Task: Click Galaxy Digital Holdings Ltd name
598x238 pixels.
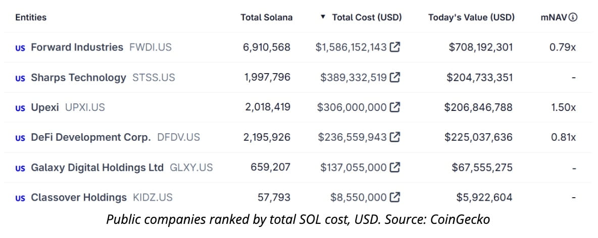Action: (97, 167)
